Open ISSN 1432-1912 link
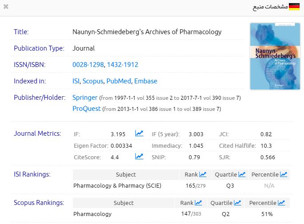This screenshot has width=304, height=224. 123,65
